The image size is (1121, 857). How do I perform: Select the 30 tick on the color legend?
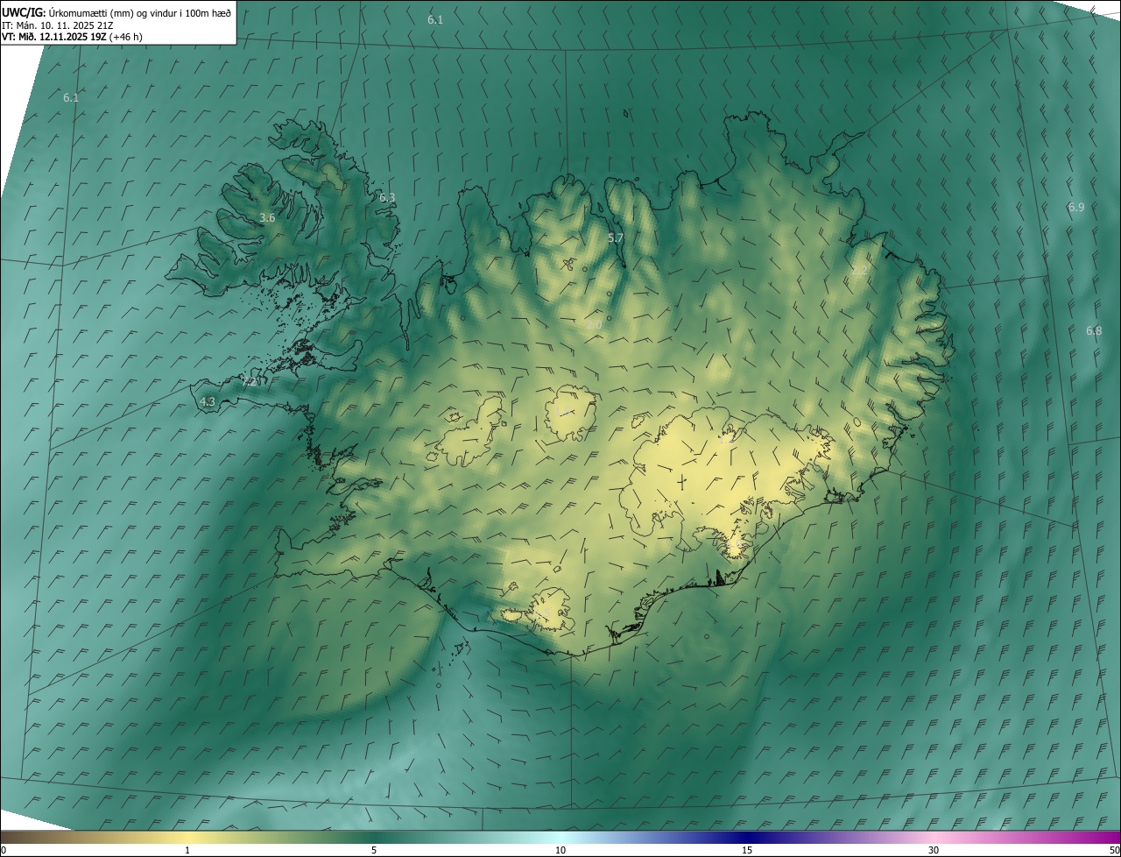coord(934,850)
